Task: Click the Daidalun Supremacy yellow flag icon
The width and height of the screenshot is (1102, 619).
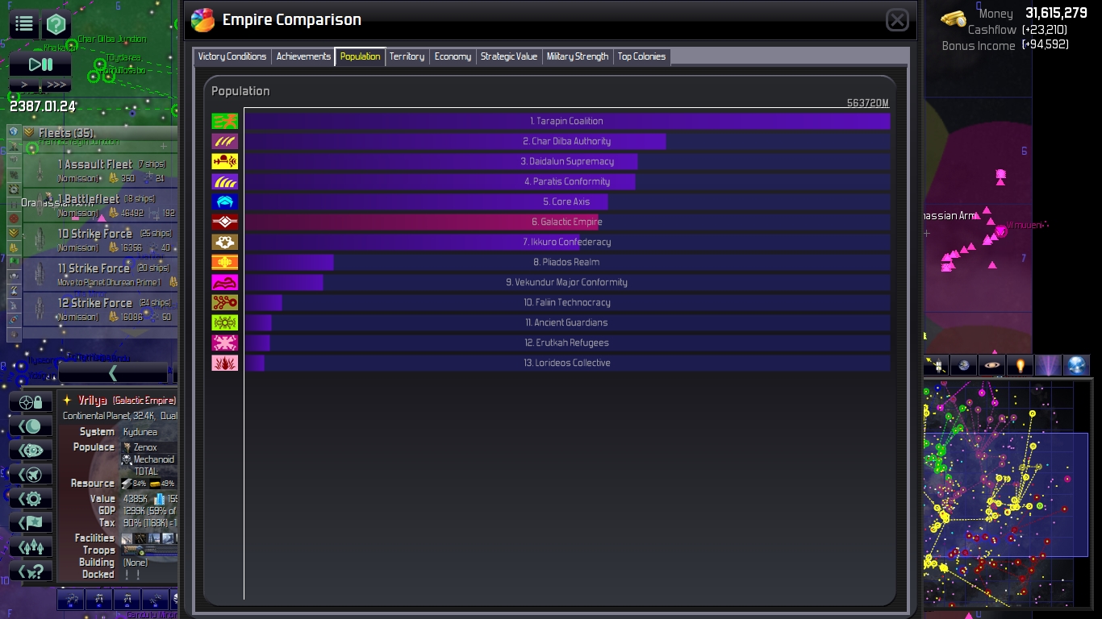Action: coord(225,161)
